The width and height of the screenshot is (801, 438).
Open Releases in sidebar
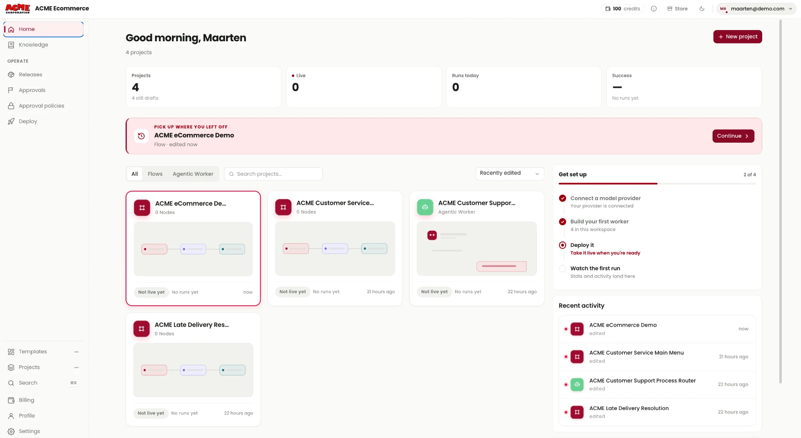coord(43,75)
